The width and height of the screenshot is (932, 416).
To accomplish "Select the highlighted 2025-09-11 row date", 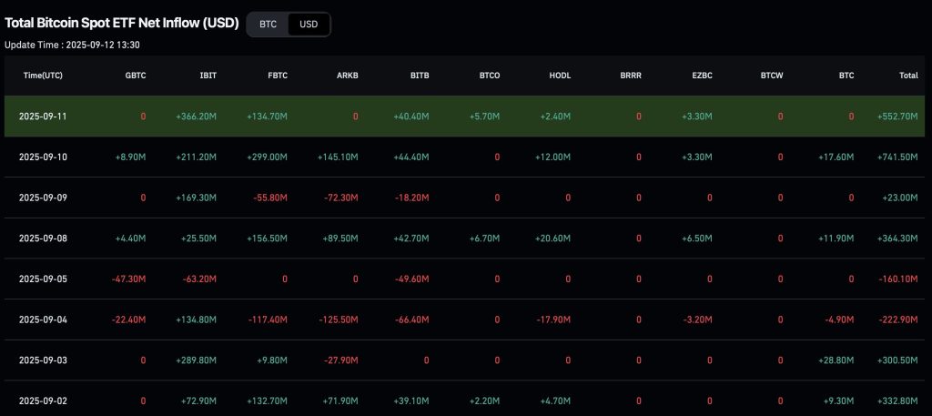I will point(43,117).
